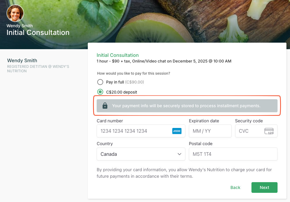Click the secure payment info notice banner

click(x=187, y=106)
